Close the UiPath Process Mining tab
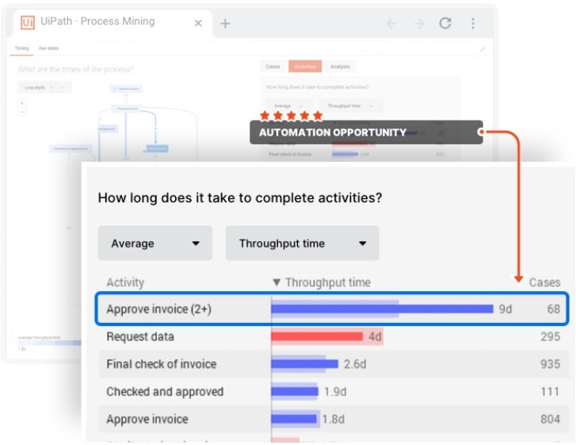The width and height of the screenshot is (576, 445). 198,23
